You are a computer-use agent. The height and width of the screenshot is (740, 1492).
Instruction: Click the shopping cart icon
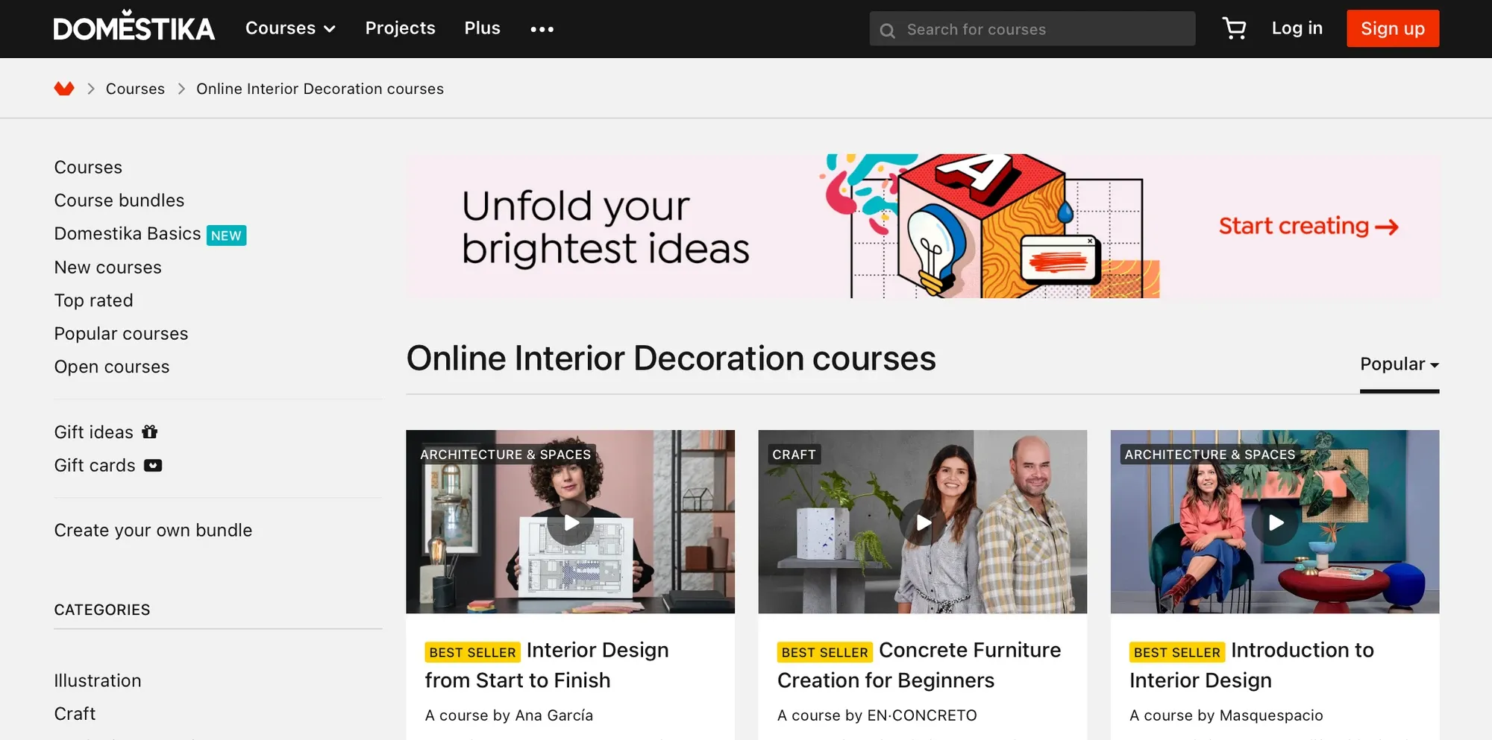click(x=1234, y=28)
